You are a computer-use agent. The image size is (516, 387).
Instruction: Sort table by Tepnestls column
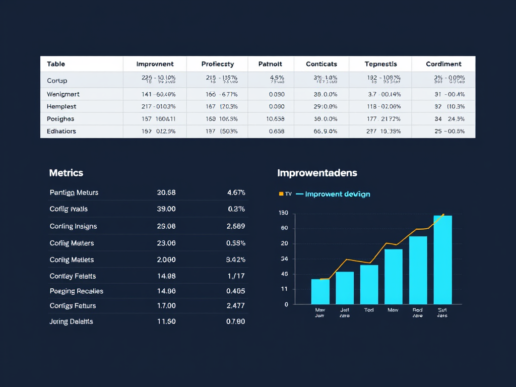pos(380,64)
